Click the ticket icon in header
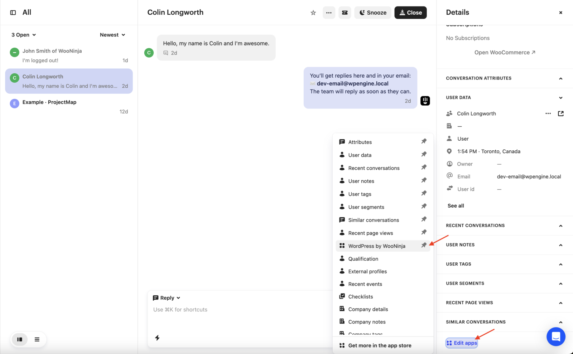 [x=345, y=13]
